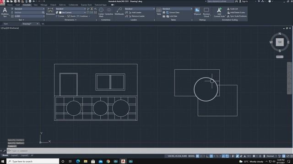Select the Wipeout tool
This screenshot has height=164, width=293.
click(x=197, y=11)
